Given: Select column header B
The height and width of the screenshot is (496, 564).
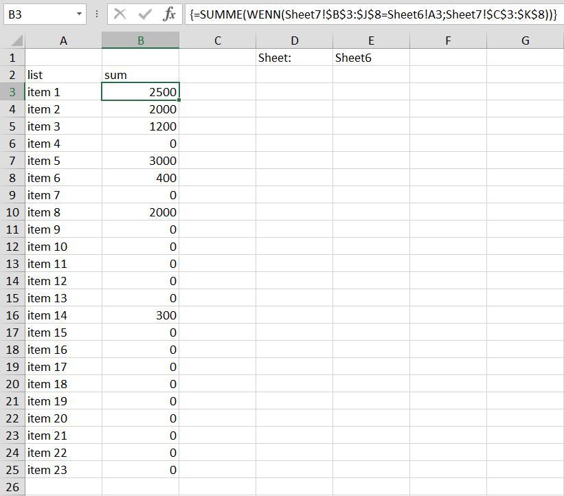Looking at the screenshot, I should 140,41.
